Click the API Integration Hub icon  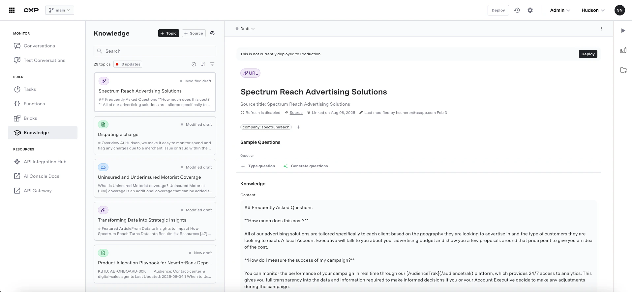(x=17, y=162)
